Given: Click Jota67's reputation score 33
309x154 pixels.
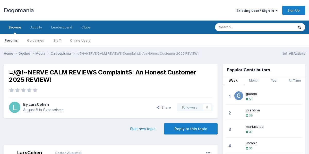Looking at the screenshot, I should click(x=249, y=148).
